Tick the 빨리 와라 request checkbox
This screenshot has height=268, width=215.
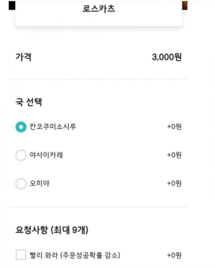coord(21,255)
